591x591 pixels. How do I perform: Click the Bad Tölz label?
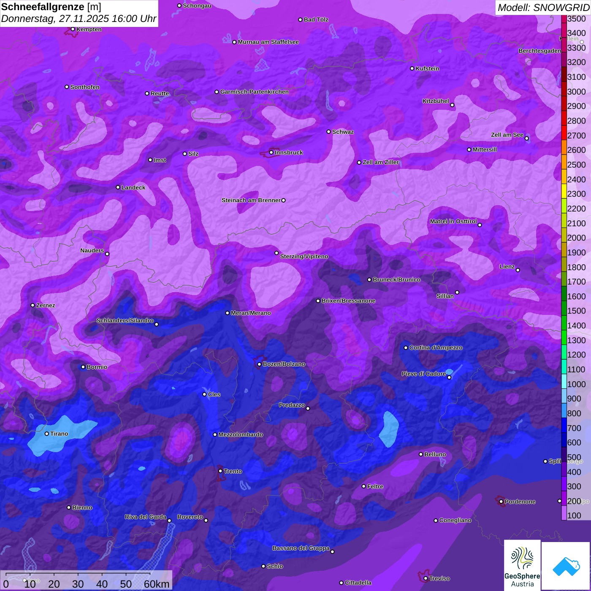point(316,19)
